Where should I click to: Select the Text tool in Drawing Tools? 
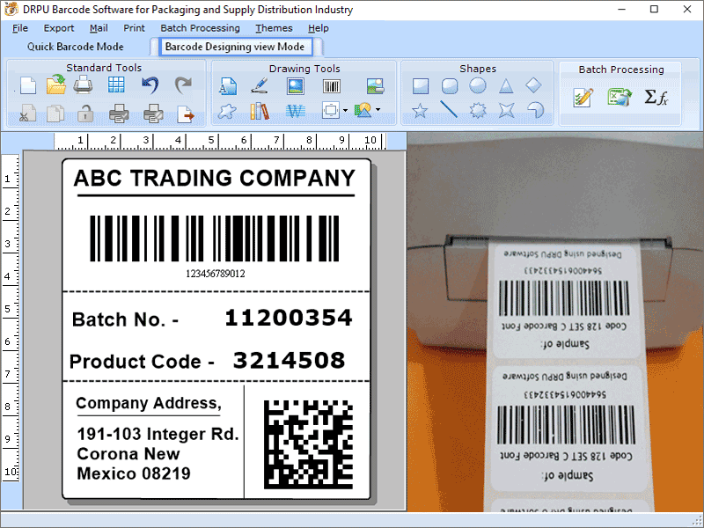pyautogui.click(x=229, y=86)
